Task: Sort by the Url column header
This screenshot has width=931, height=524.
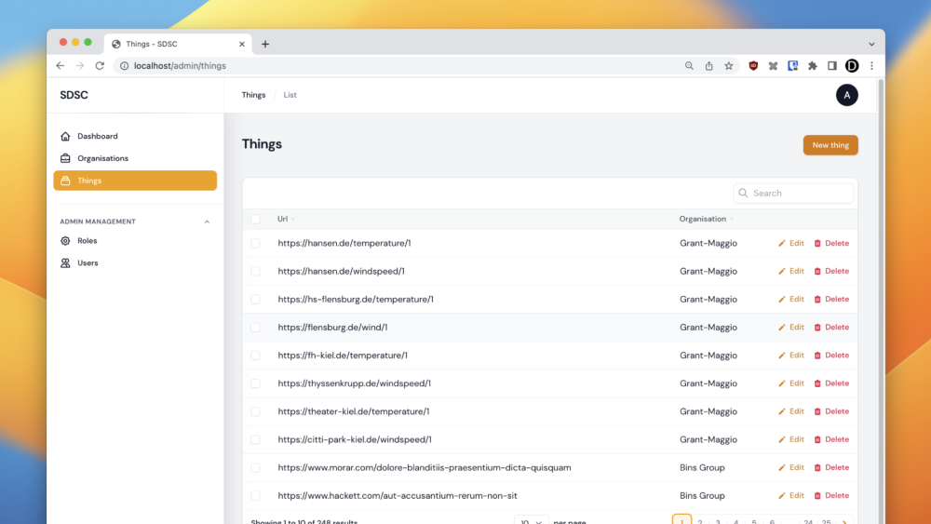Action: [x=286, y=219]
